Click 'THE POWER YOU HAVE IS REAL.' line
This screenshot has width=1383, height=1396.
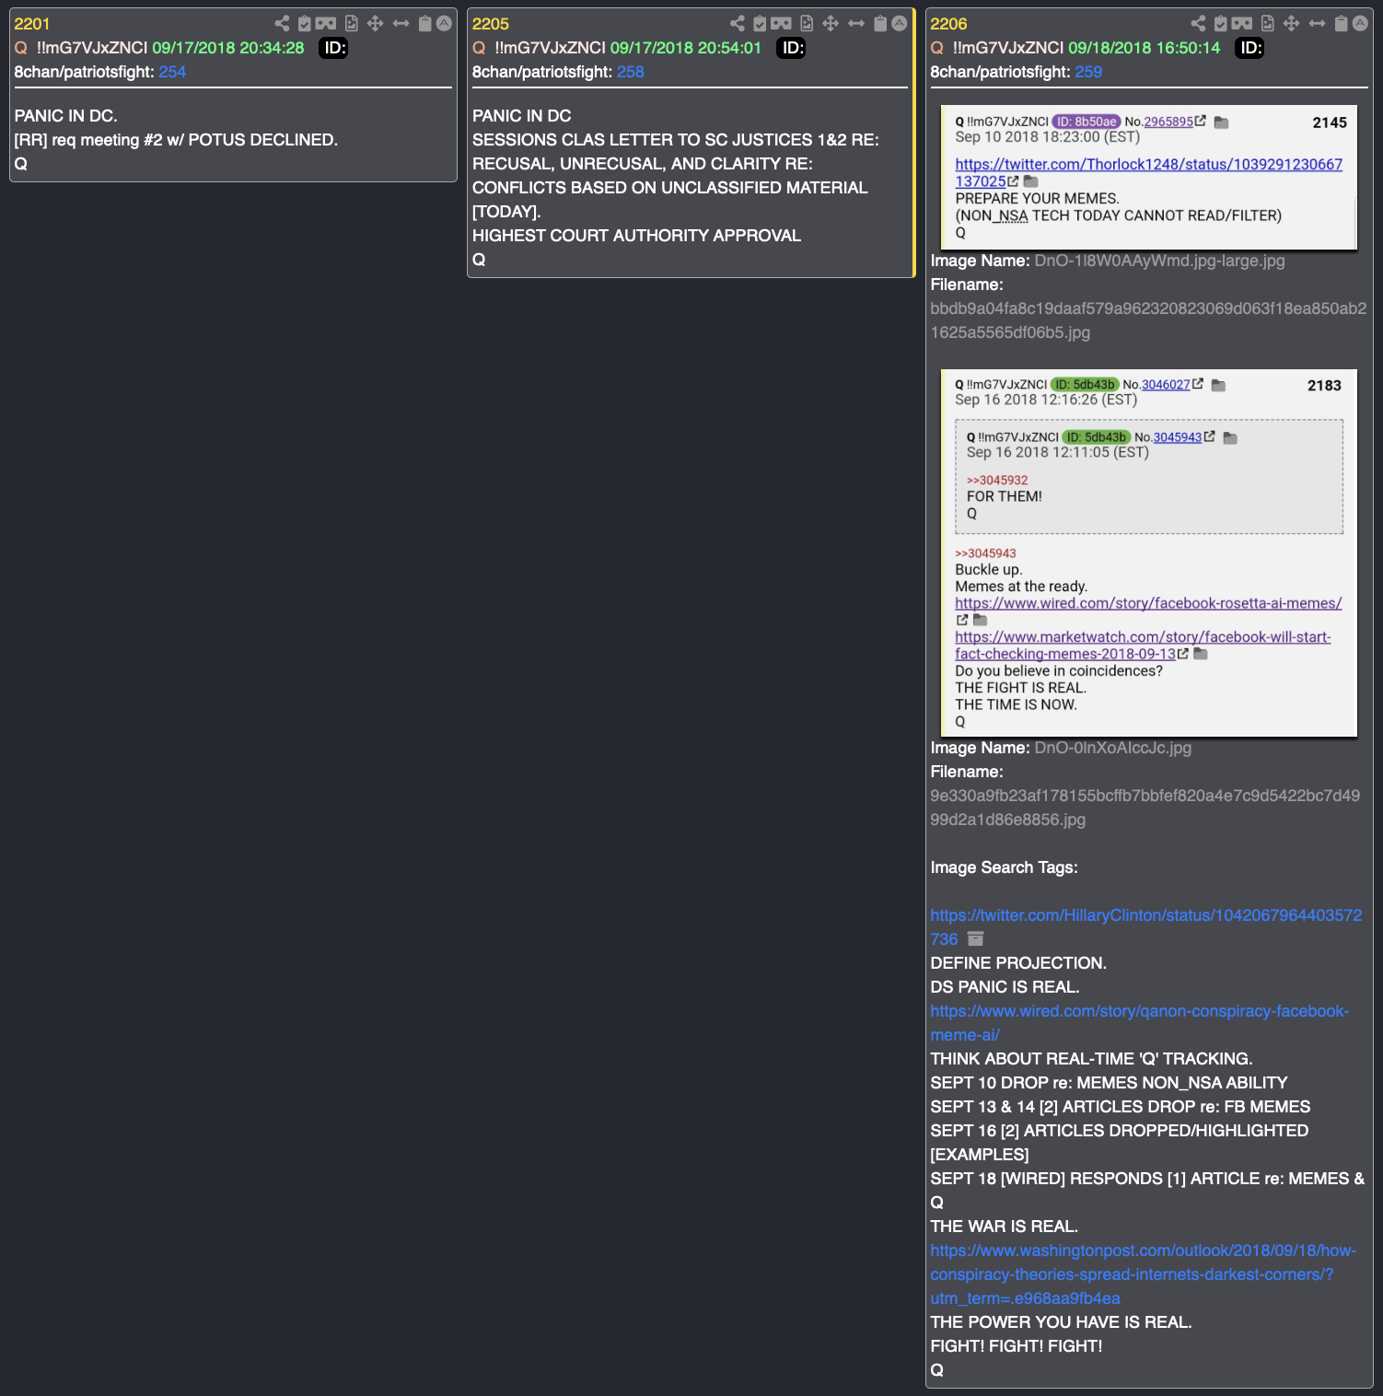click(x=1061, y=1322)
